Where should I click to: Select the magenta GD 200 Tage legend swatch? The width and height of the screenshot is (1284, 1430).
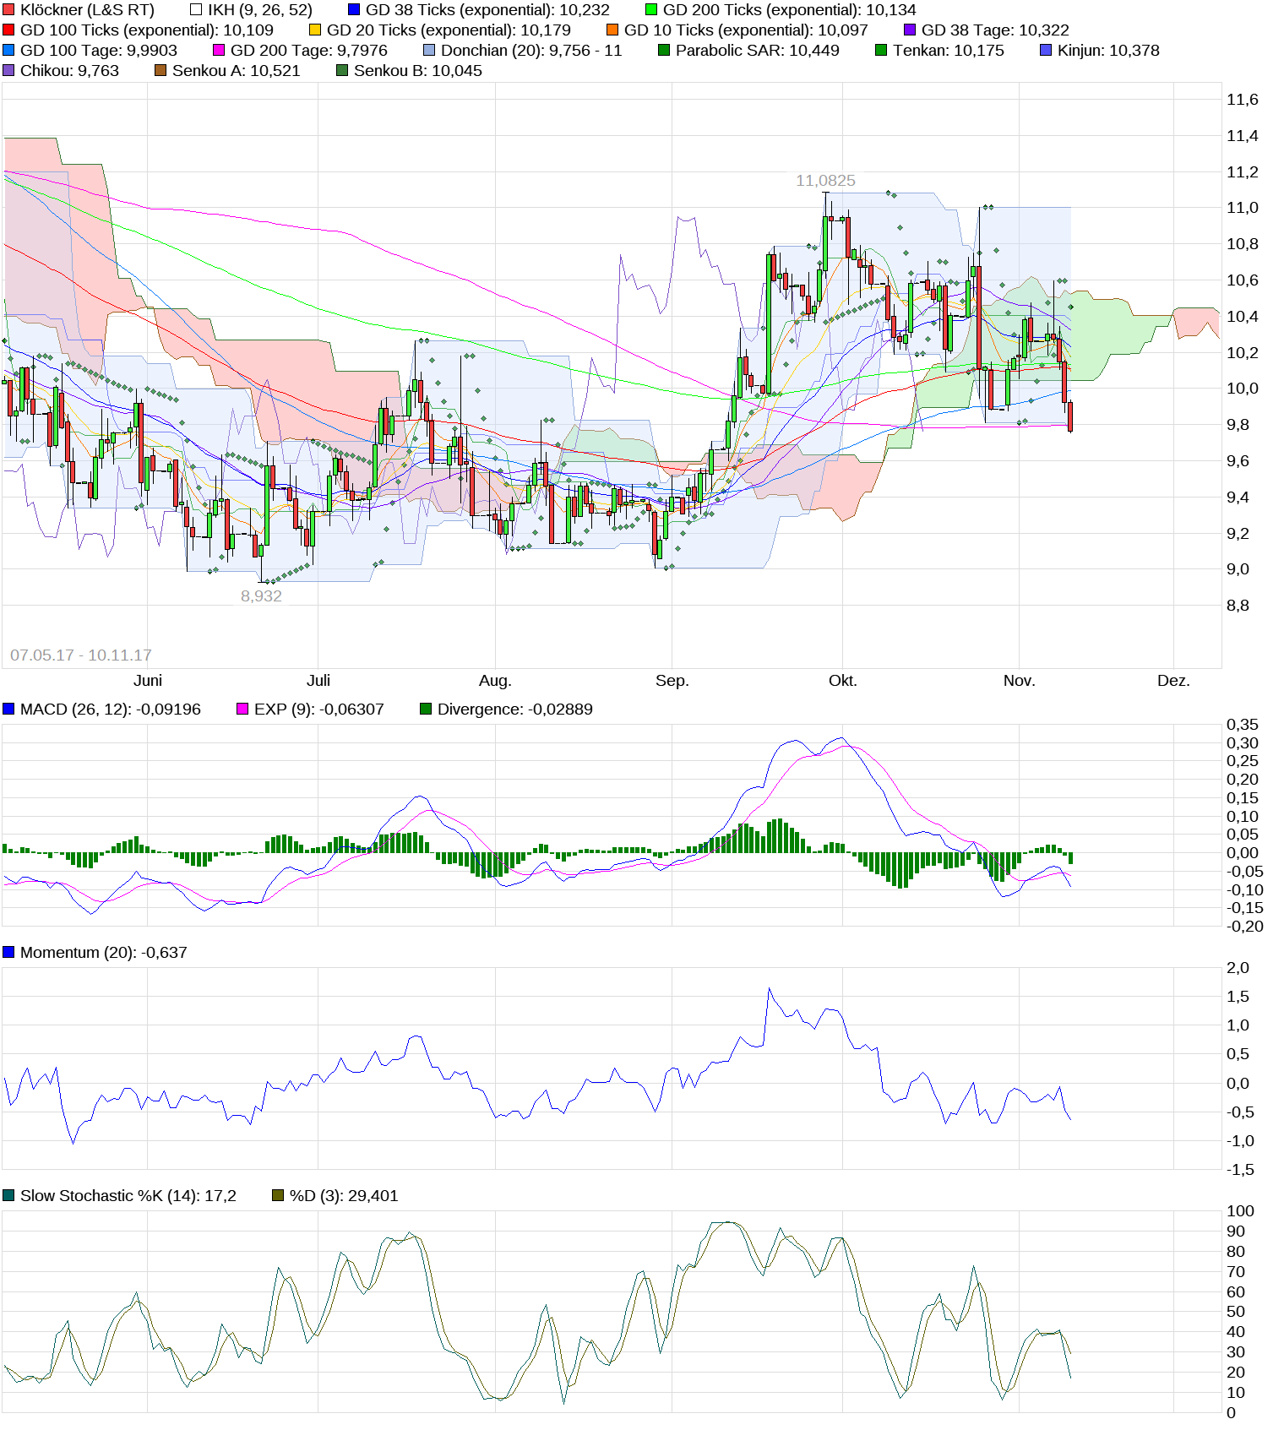point(219,51)
